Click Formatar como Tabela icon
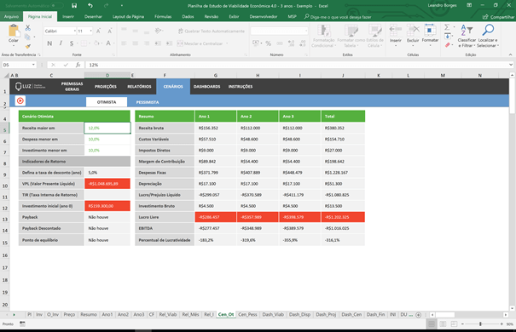The image size is (516, 332). point(351,31)
